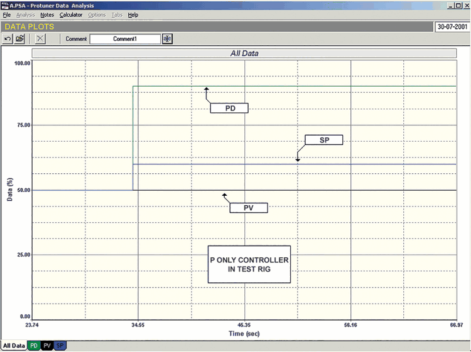
Task: Click the 30-07-2001 date field
Action: (452, 27)
